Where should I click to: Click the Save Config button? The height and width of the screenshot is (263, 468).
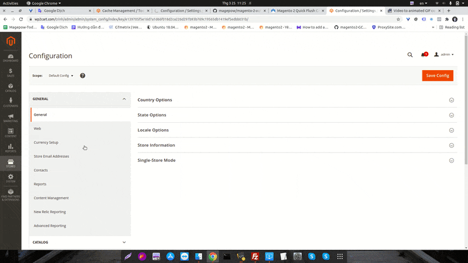(437, 75)
